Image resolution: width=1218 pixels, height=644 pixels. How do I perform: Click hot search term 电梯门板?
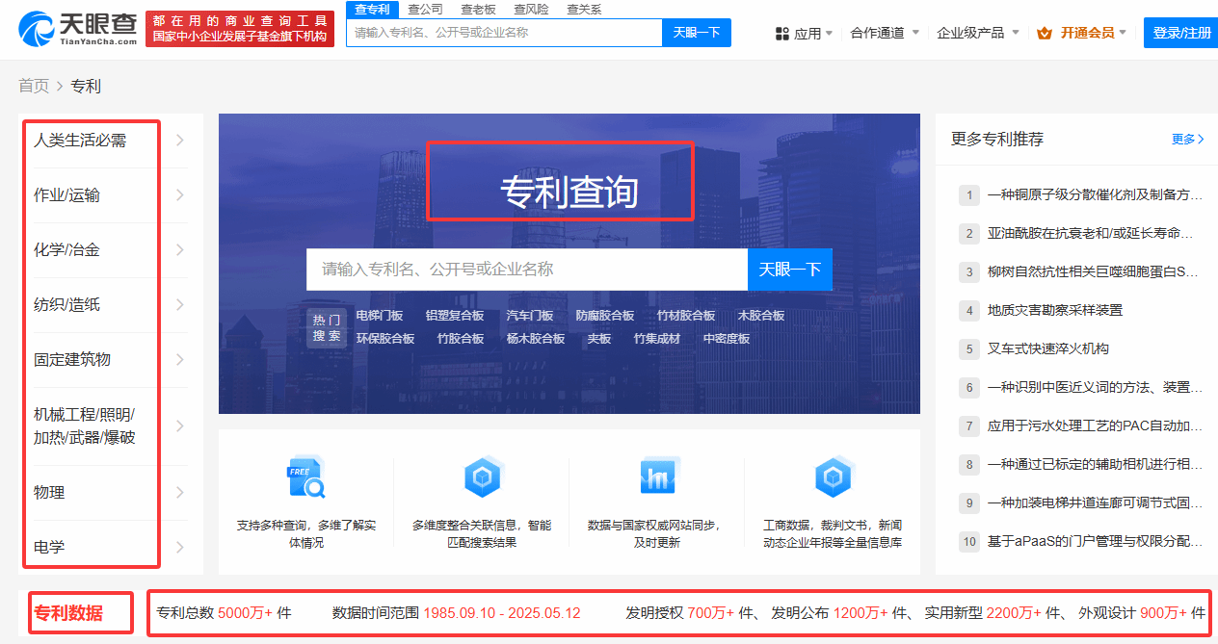(x=380, y=316)
